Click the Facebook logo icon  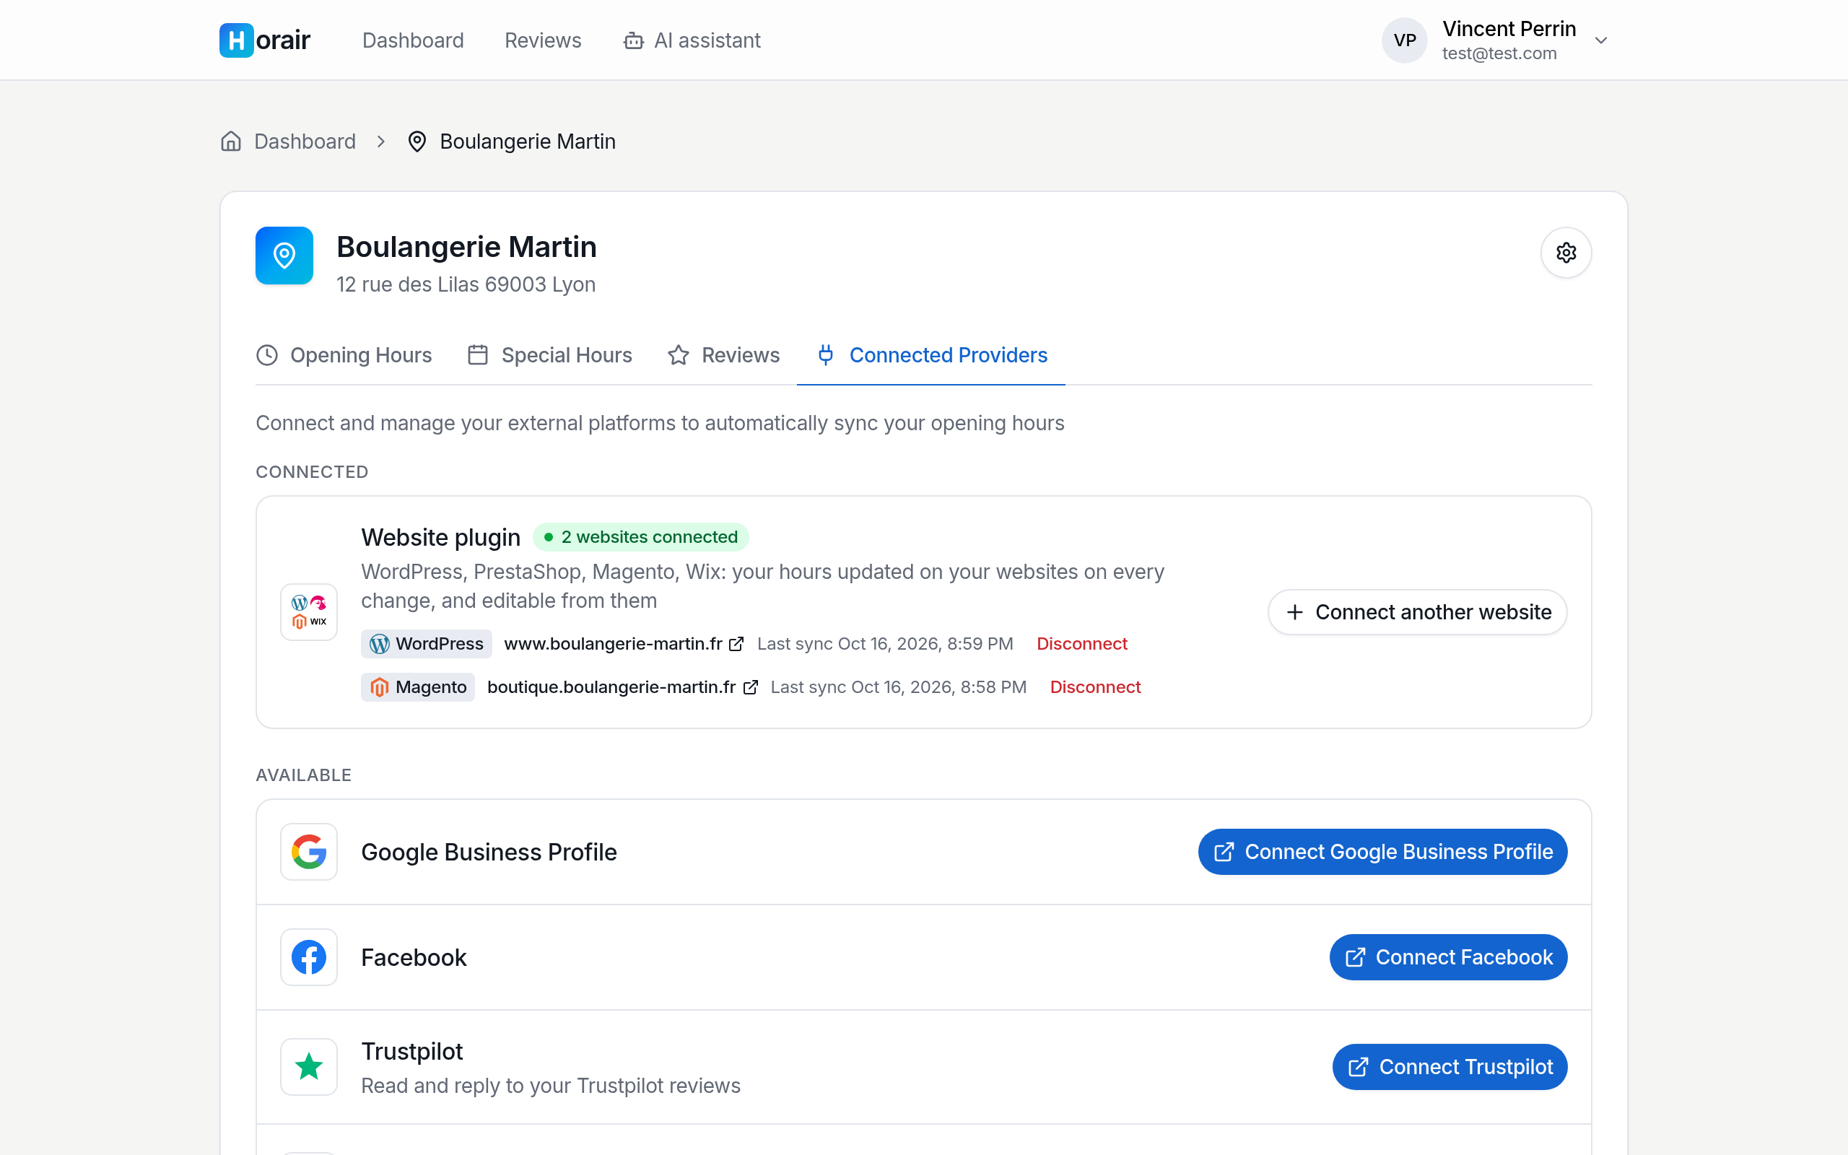[x=308, y=957]
